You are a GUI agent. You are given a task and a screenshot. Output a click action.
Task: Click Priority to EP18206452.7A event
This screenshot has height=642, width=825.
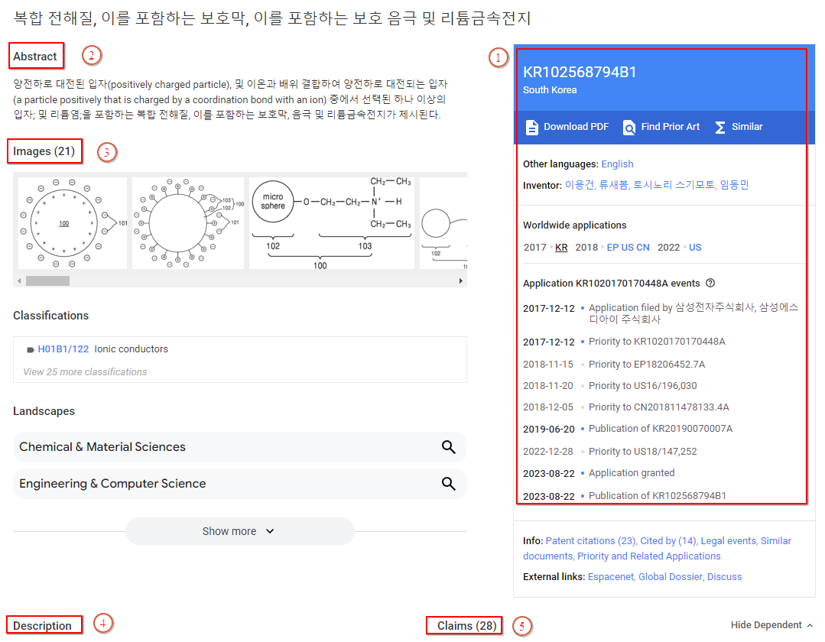click(647, 365)
